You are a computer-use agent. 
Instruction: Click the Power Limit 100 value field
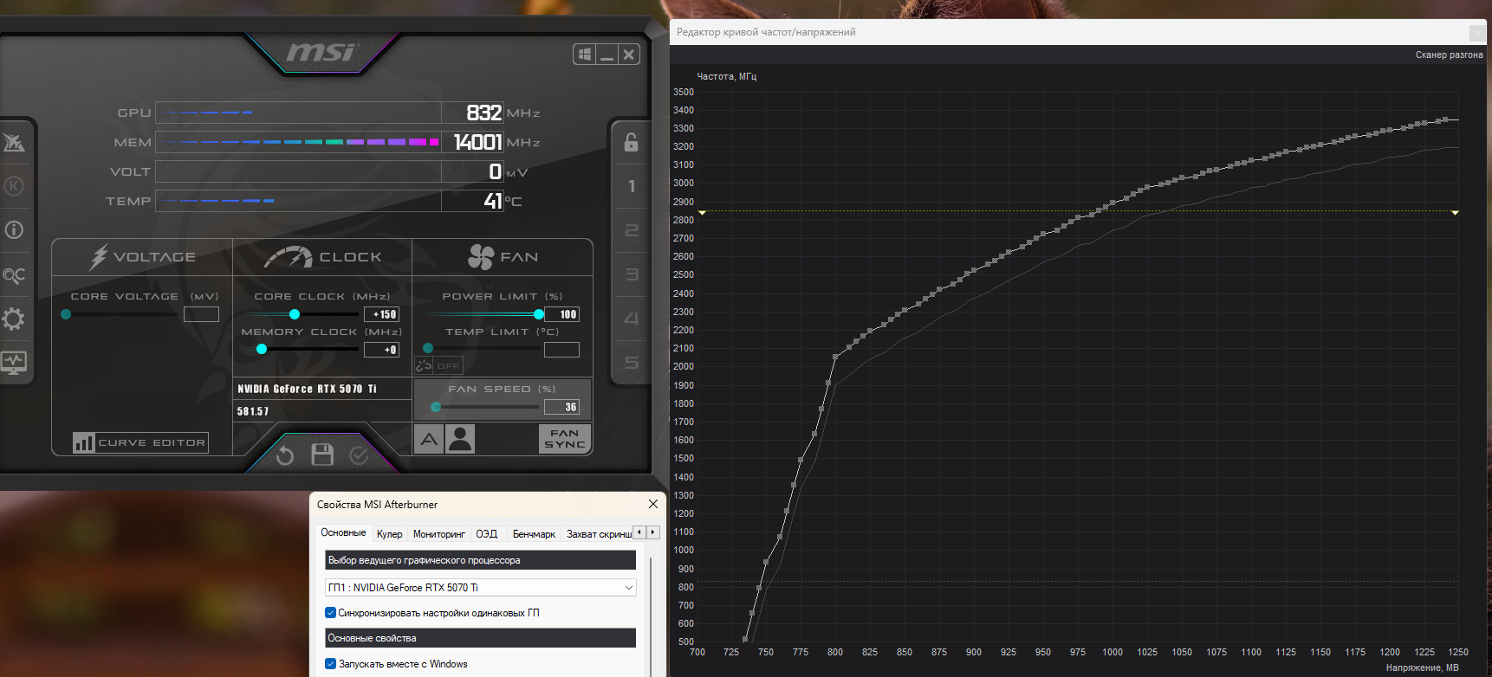(x=561, y=314)
